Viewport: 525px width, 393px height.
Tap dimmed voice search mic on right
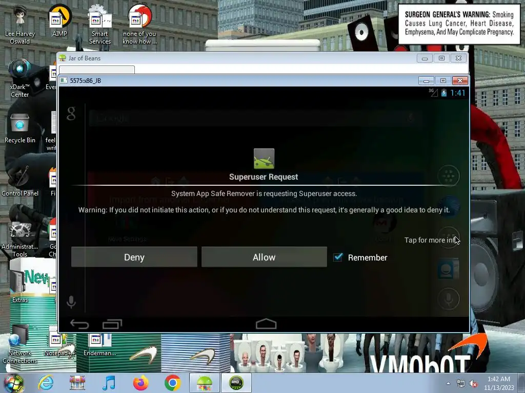[x=448, y=299]
